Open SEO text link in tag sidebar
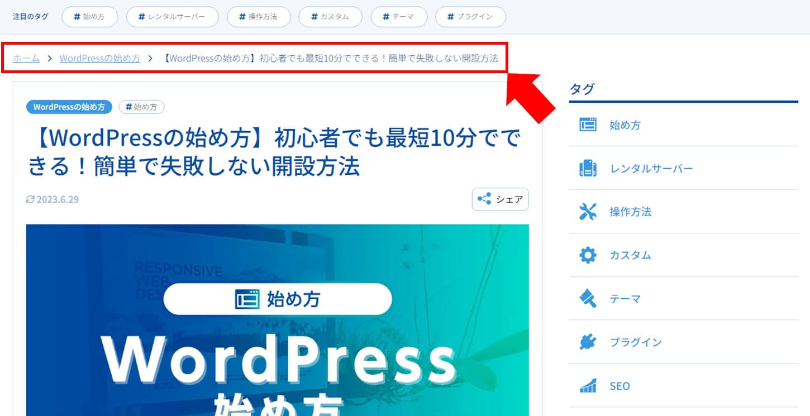The height and width of the screenshot is (416, 810). (x=620, y=386)
